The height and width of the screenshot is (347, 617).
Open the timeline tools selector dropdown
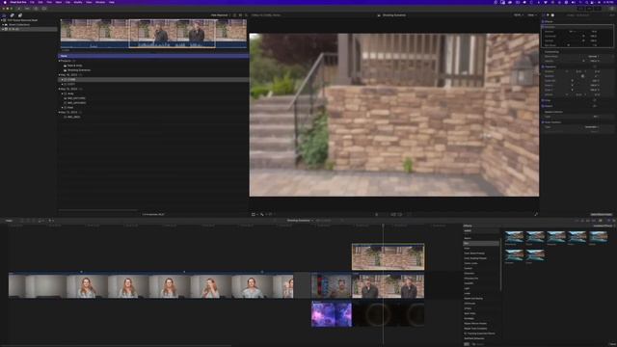click(51, 221)
